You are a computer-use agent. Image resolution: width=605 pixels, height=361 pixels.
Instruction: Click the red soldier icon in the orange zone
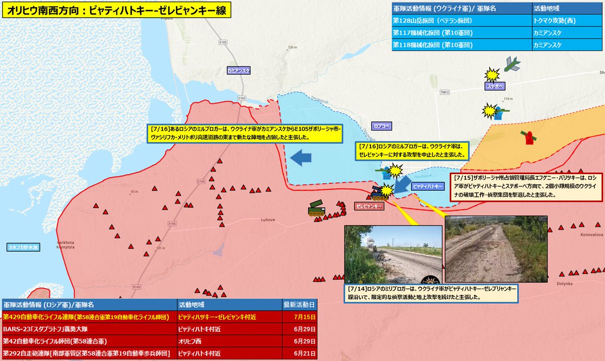coord(528,137)
